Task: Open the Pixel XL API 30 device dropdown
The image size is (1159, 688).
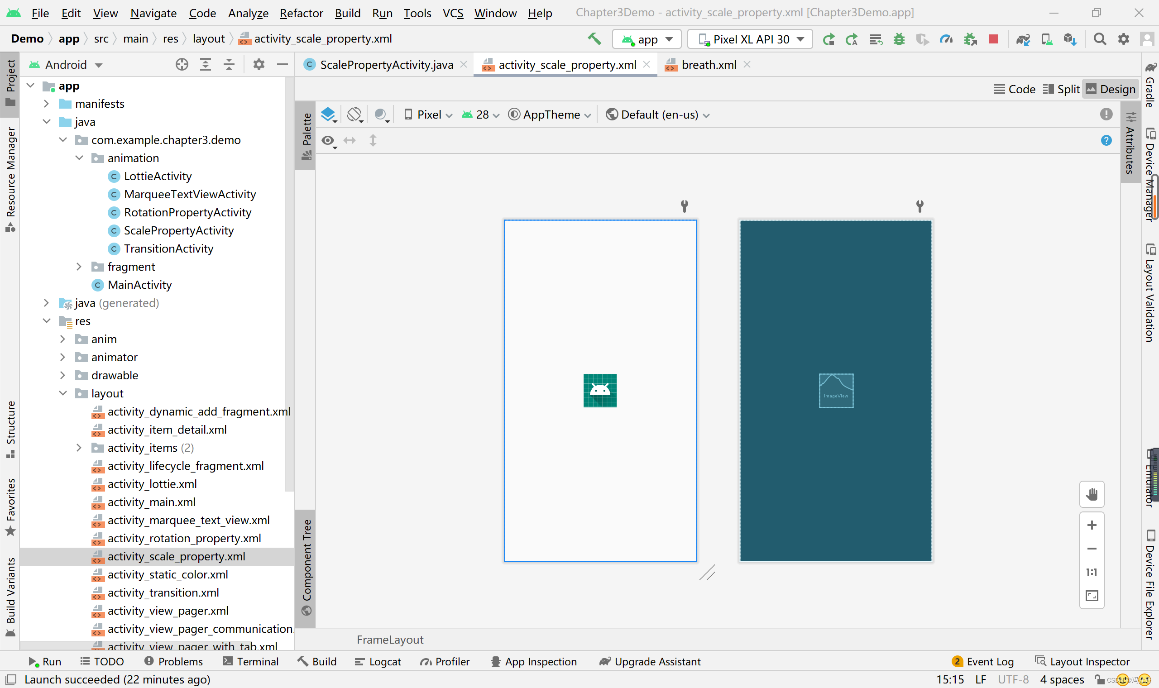Action: [x=750, y=39]
